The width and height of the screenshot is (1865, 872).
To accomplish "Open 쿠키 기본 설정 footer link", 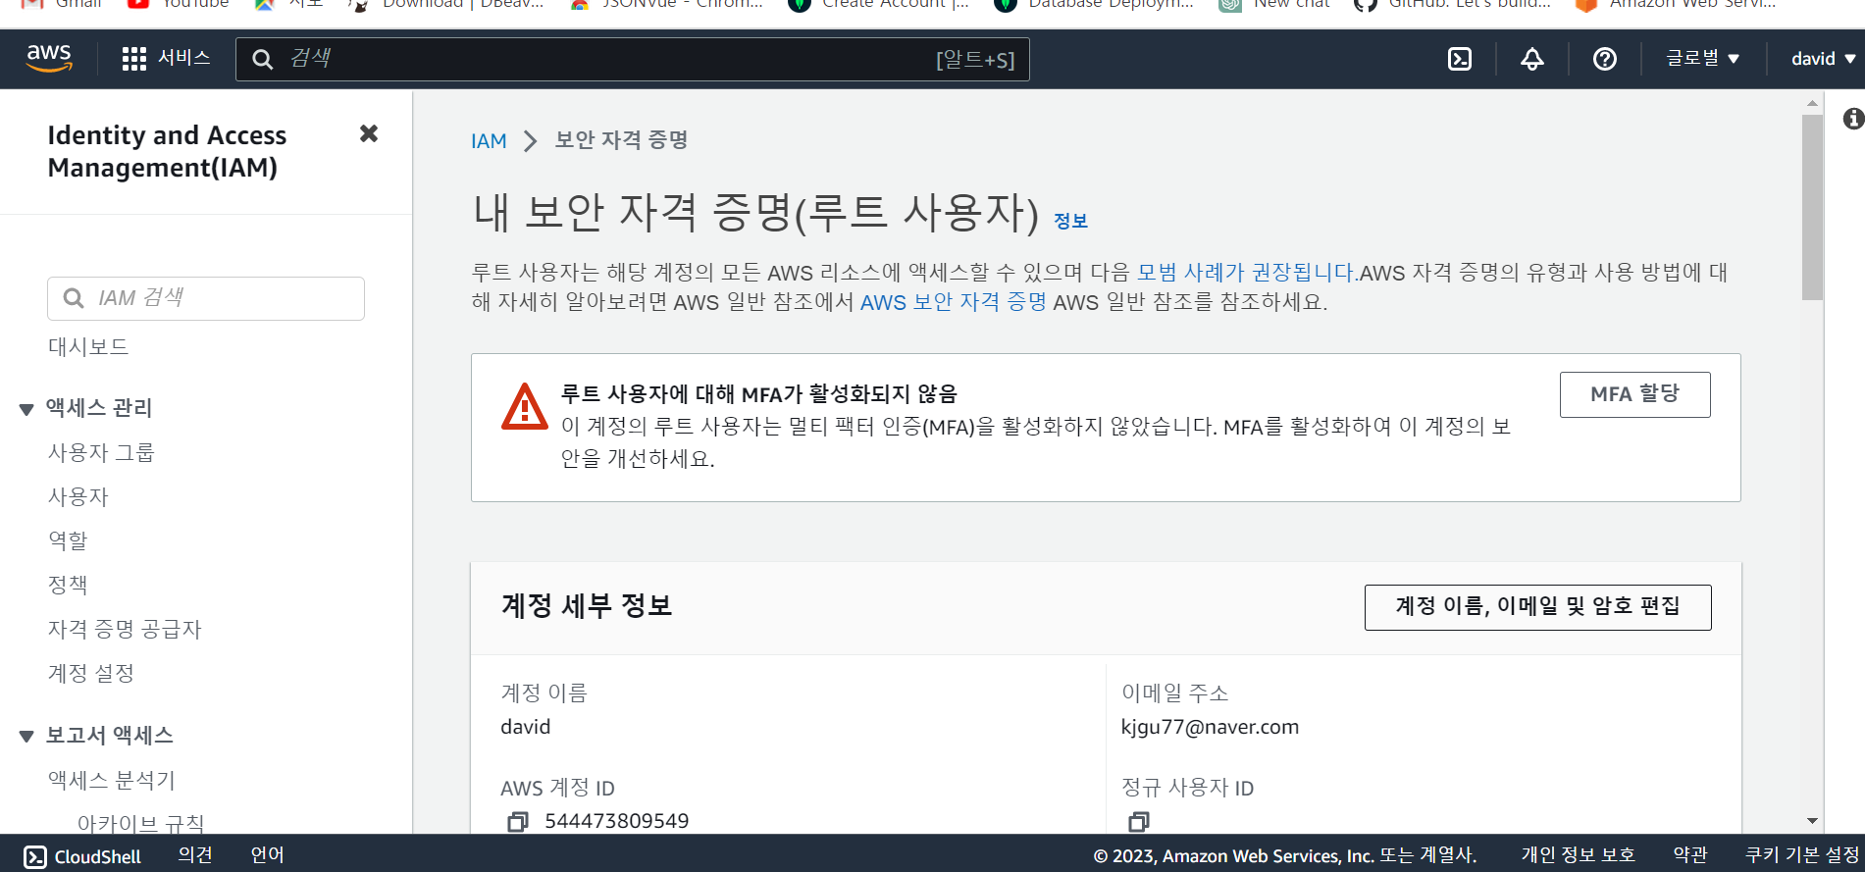I will pos(1802,855).
